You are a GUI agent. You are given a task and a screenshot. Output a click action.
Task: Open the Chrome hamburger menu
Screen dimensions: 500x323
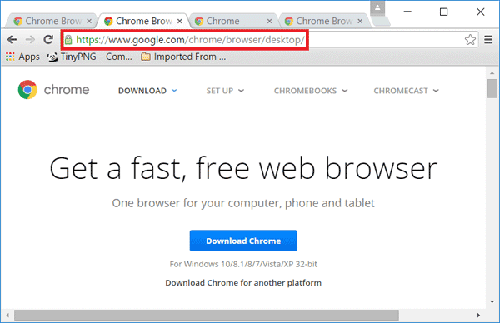[488, 40]
